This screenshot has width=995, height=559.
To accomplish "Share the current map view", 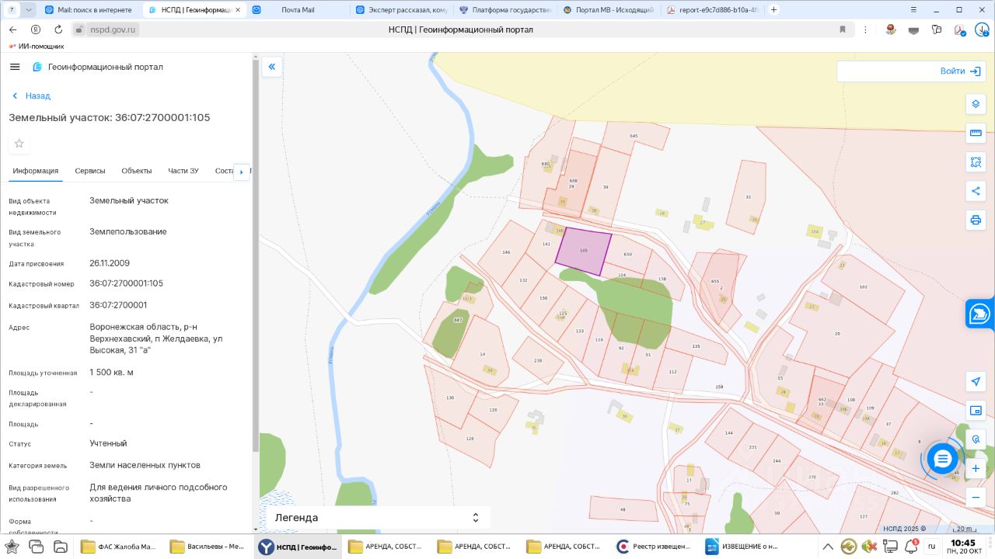I will [976, 191].
